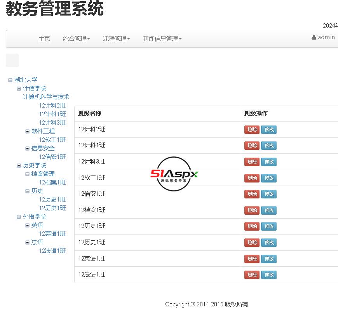Click the 51Aspx logo watermark

point(174,174)
